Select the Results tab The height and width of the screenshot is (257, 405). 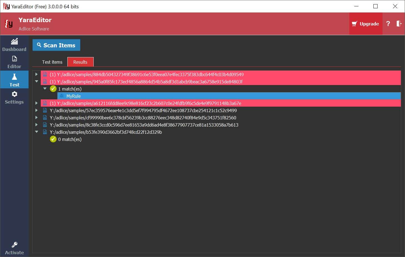click(x=80, y=62)
